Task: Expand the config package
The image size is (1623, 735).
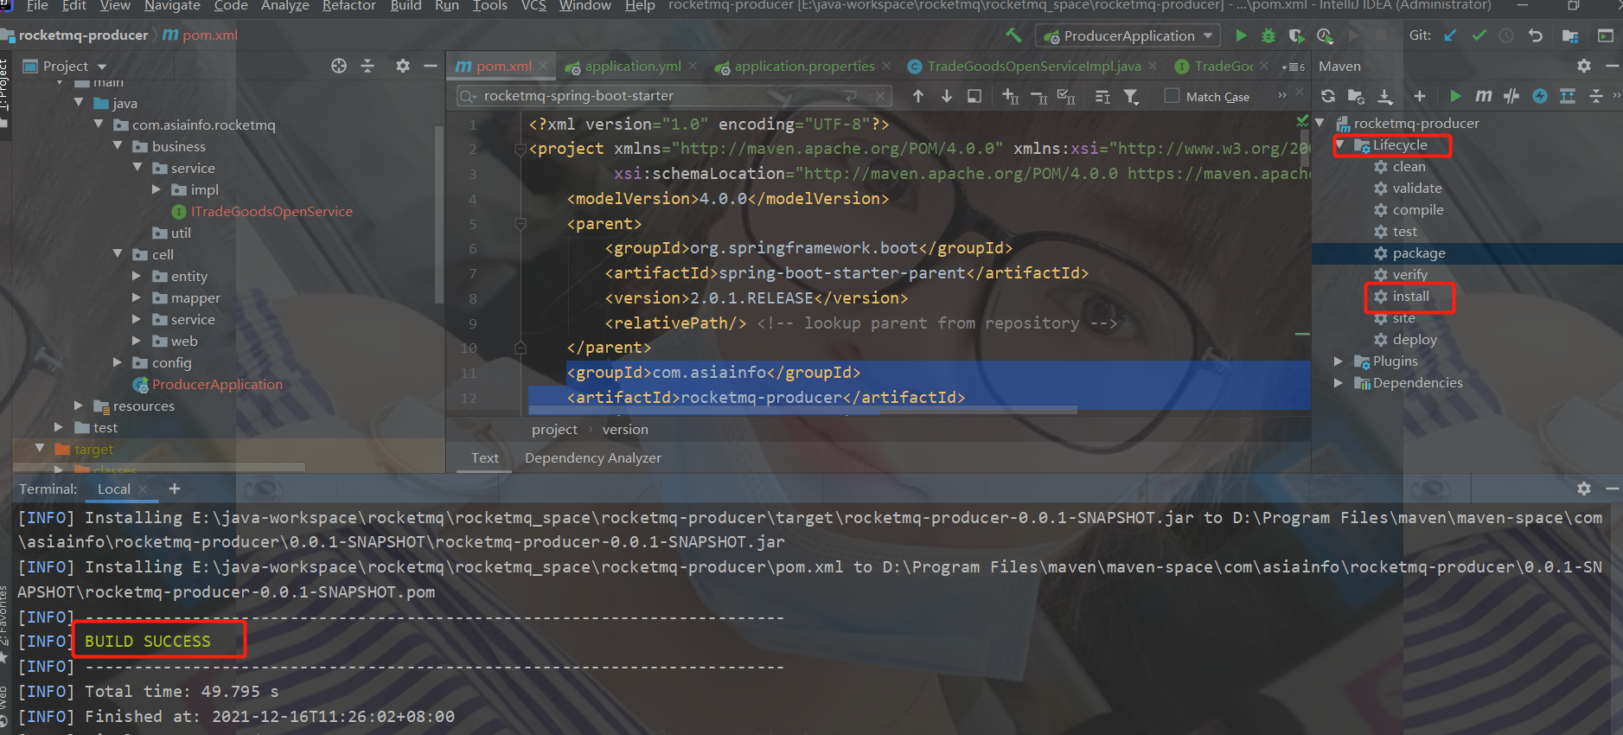Action: tap(118, 362)
